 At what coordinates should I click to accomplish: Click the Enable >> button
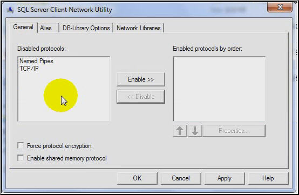141,79
